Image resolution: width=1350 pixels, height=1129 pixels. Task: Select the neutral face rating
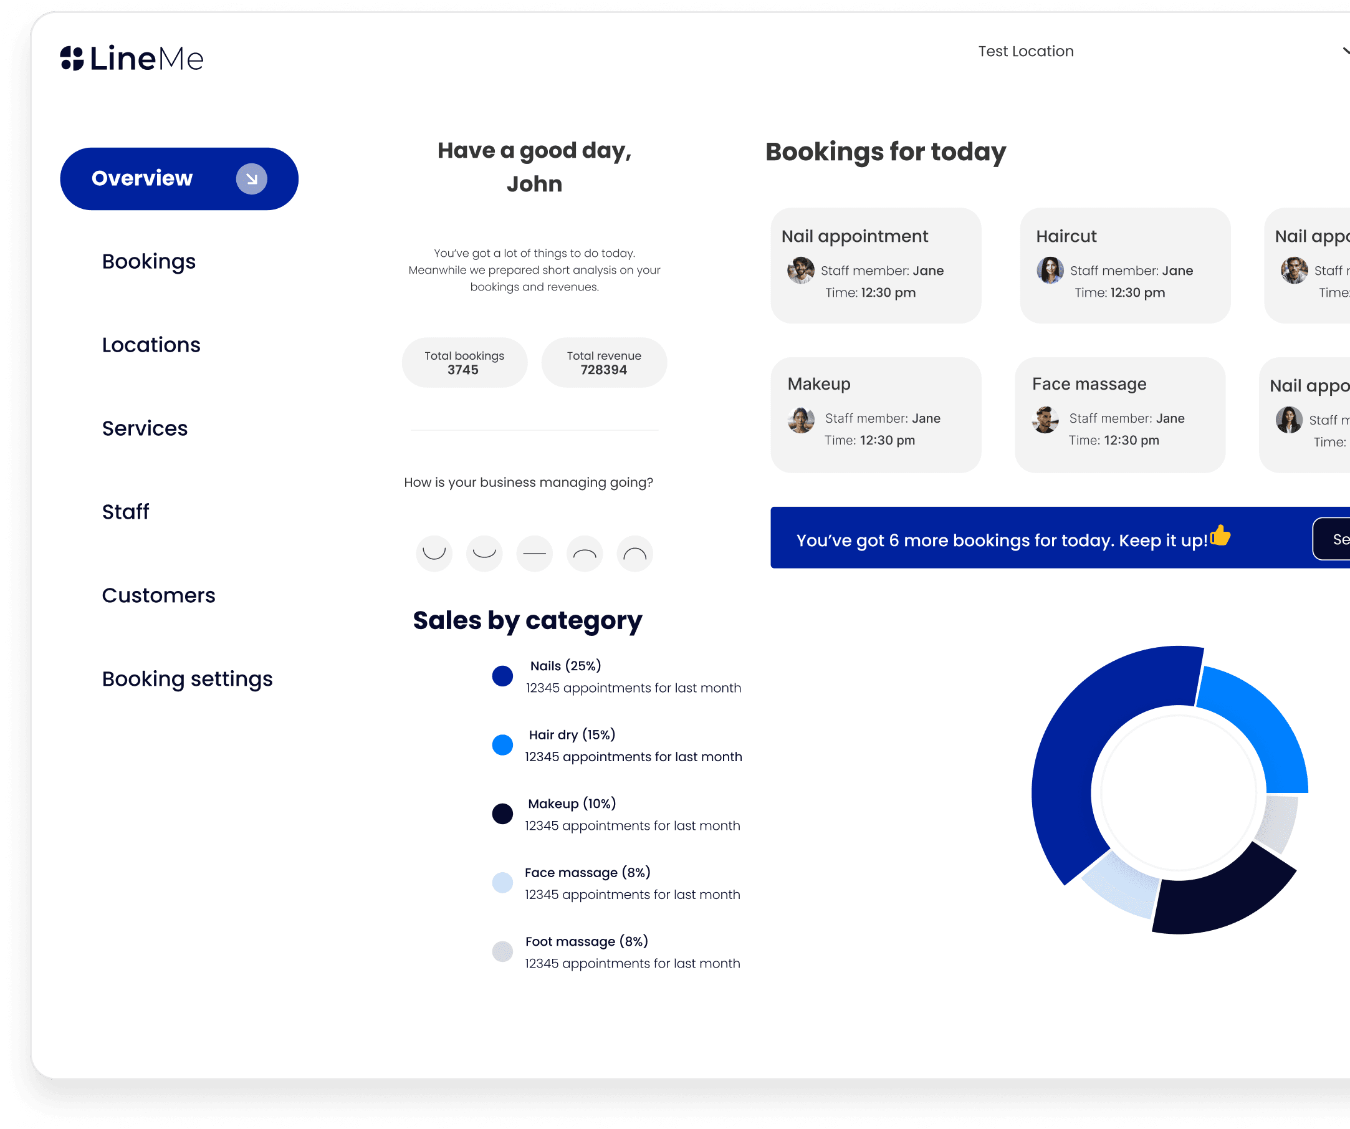[534, 554]
